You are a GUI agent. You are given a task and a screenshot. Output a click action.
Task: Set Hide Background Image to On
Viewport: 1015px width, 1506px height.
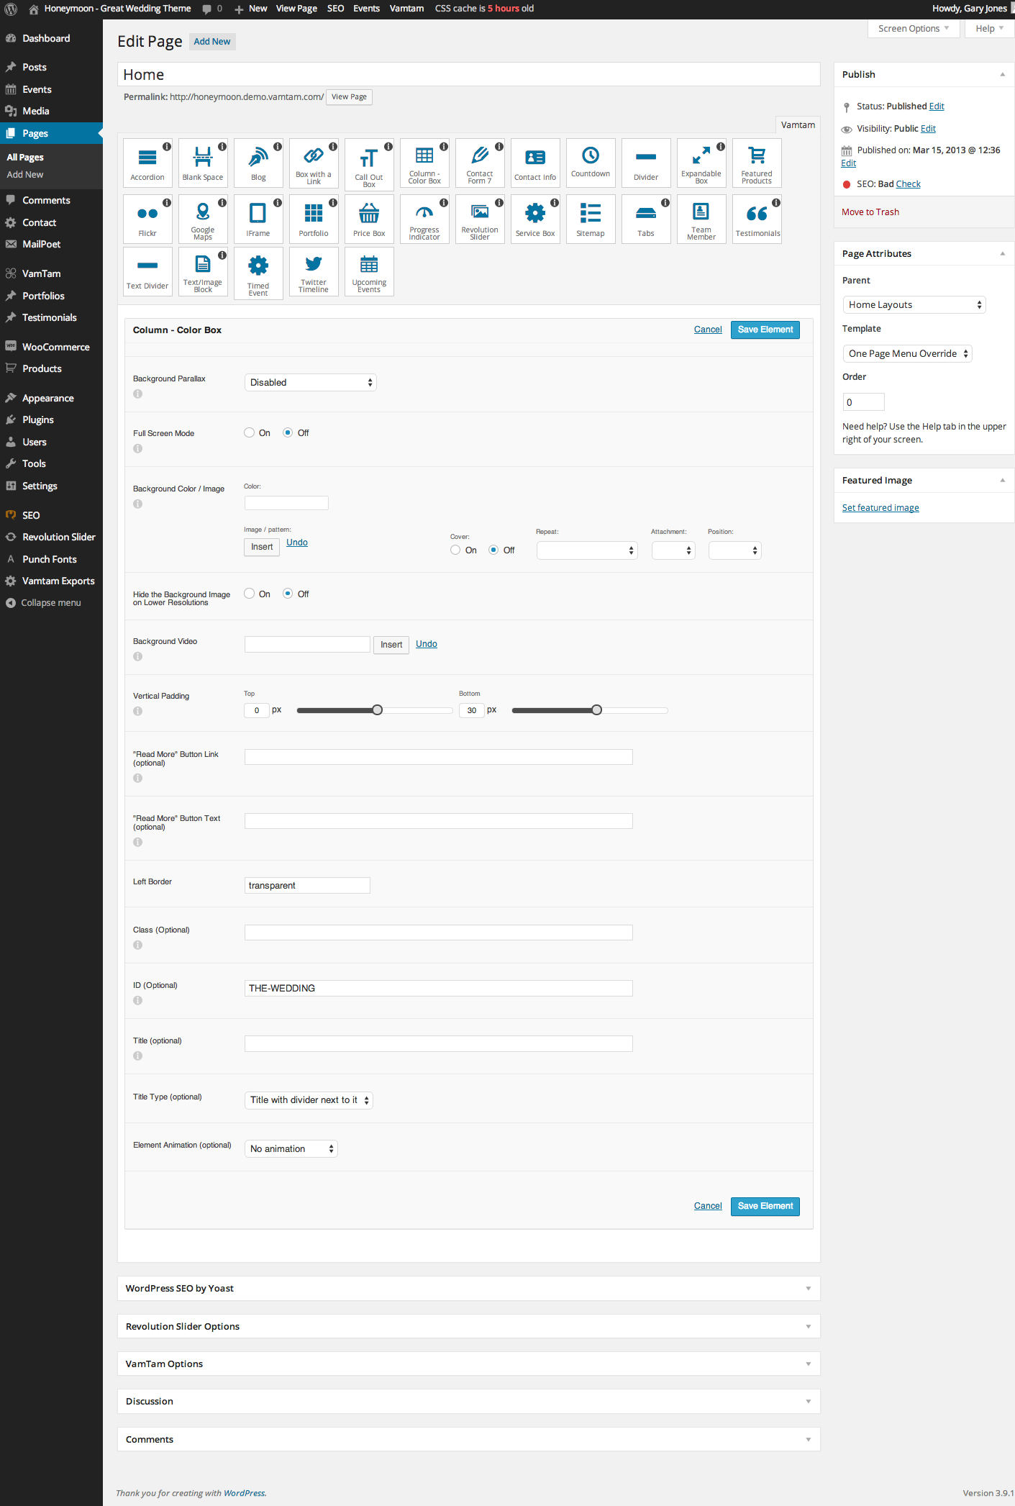[x=250, y=594]
